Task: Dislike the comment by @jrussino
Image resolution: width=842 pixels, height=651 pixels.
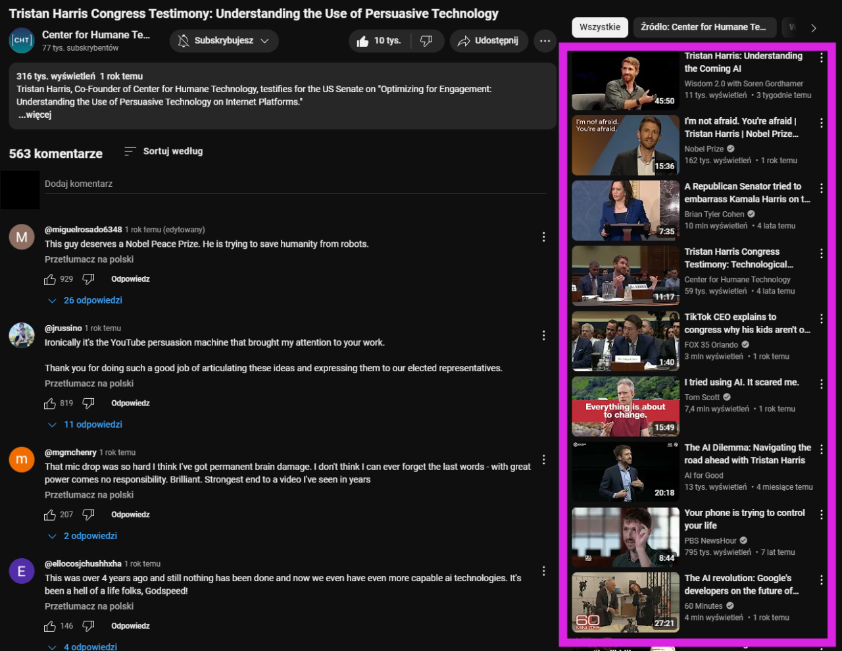Action: (88, 404)
